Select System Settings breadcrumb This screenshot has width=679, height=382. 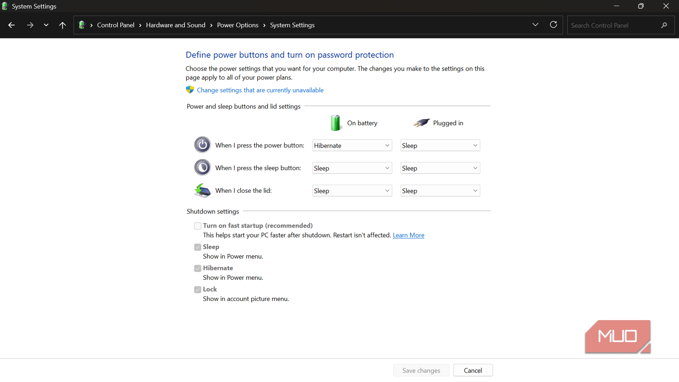coord(292,25)
